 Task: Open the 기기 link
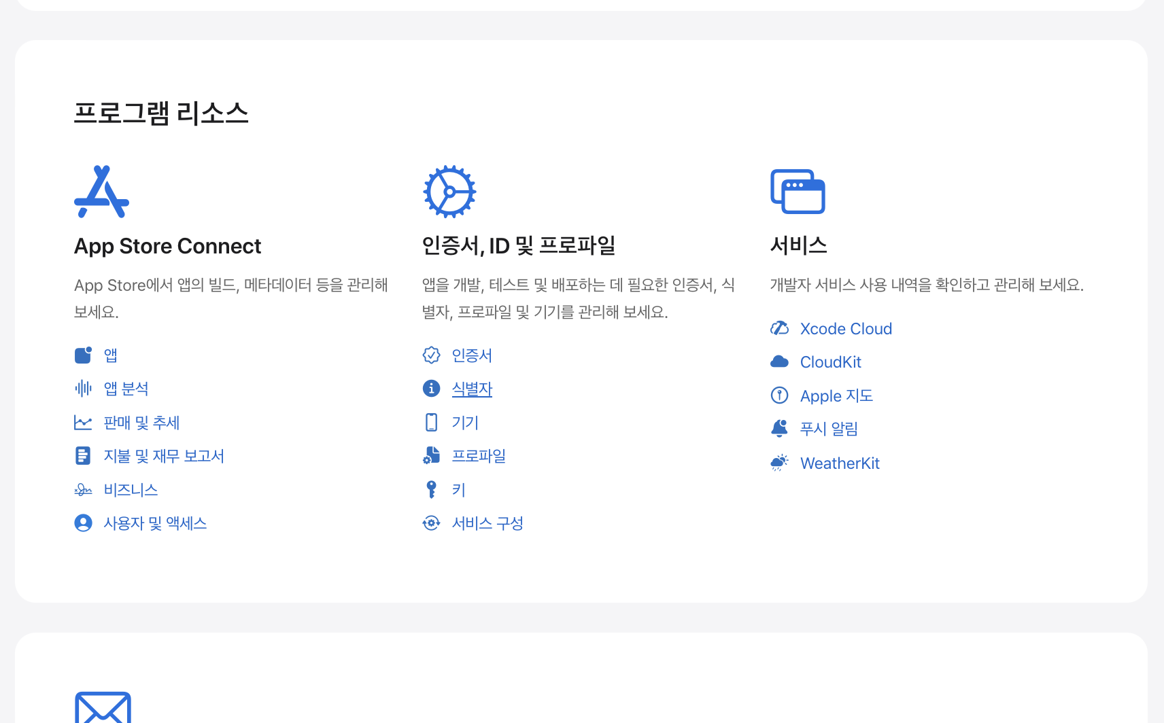pyautogui.click(x=465, y=422)
